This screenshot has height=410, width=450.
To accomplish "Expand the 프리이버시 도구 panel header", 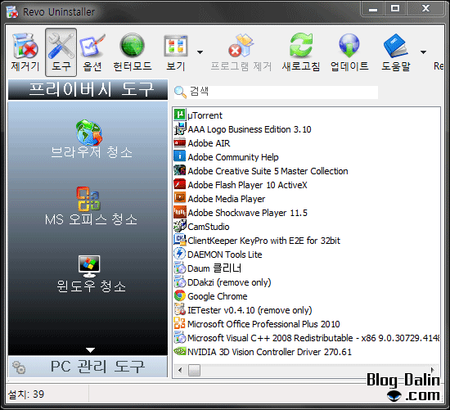I will click(x=88, y=89).
